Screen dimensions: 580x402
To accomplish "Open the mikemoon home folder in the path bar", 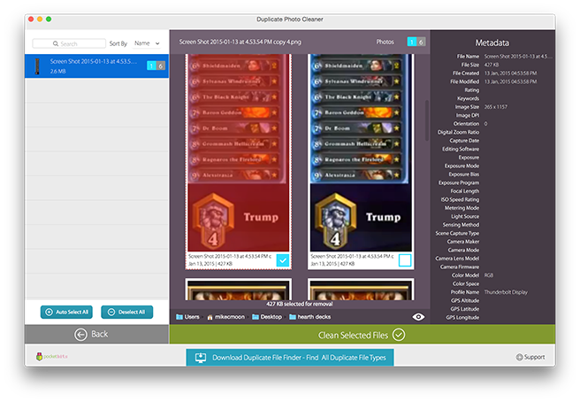I will (226, 317).
